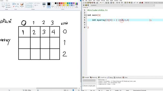Pick the yellow color swatch in palette
The height and width of the screenshot is (91, 163).
[x=66, y=3]
